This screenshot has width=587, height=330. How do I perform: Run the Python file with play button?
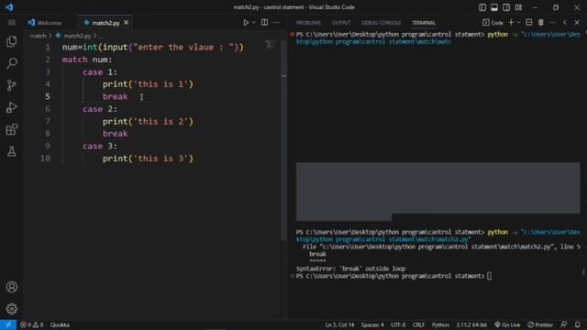[246, 23]
